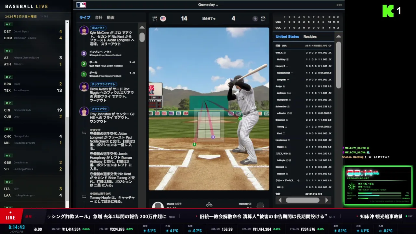This screenshot has width=416, height=234.
Task: Click the Rockies logo icon in scoreboard
Action: [255, 19]
